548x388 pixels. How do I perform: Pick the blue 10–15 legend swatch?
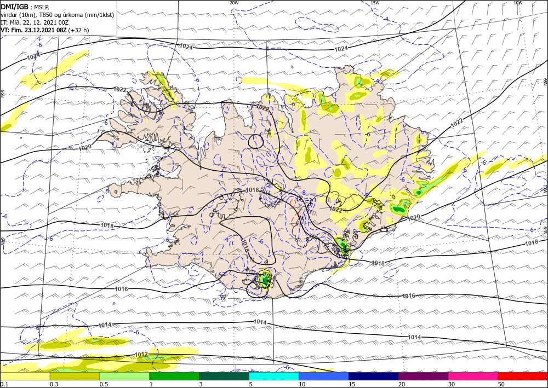coord(324,376)
